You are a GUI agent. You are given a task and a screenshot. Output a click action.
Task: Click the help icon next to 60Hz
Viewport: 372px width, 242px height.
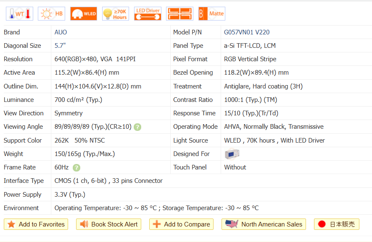76,168
